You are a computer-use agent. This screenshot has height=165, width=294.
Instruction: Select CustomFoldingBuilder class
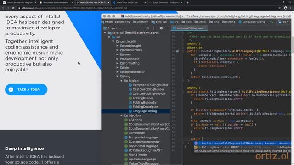coord(146,89)
